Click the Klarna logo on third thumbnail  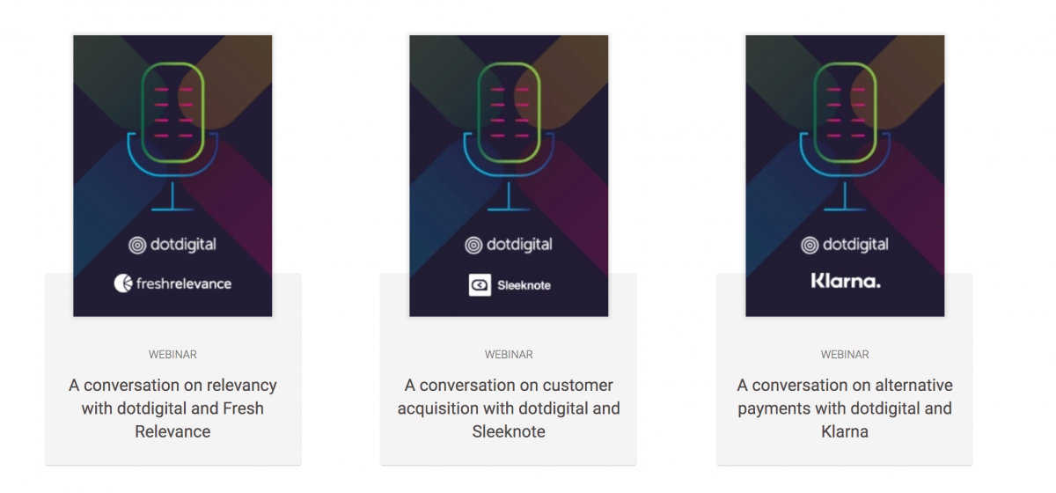(845, 282)
